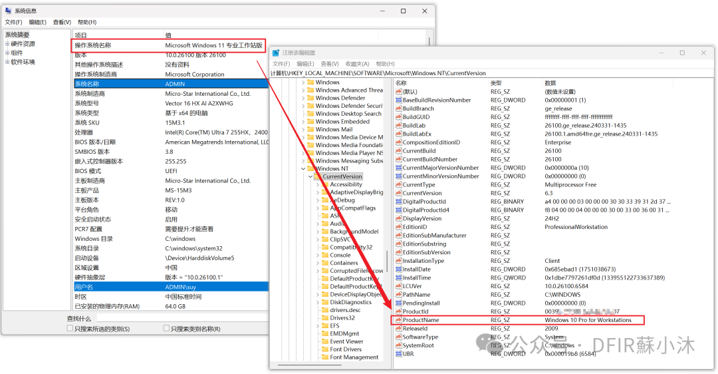Expand 硬件资源 in System Information tree
Viewport: 718px width, 374px height.
[x=7, y=44]
